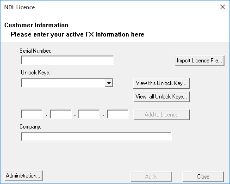This screenshot has width=230, height=184.
Task: Click the Close button at bottom
Action: (x=203, y=177)
